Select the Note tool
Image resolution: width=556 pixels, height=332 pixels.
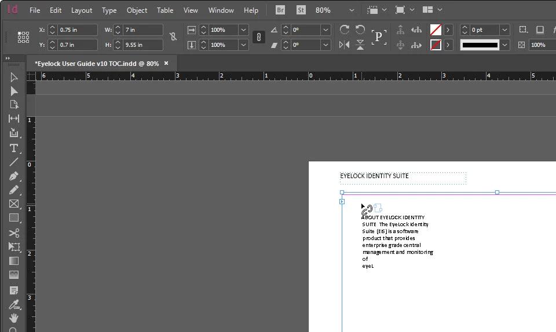pyautogui.click(x=14, y=290)
